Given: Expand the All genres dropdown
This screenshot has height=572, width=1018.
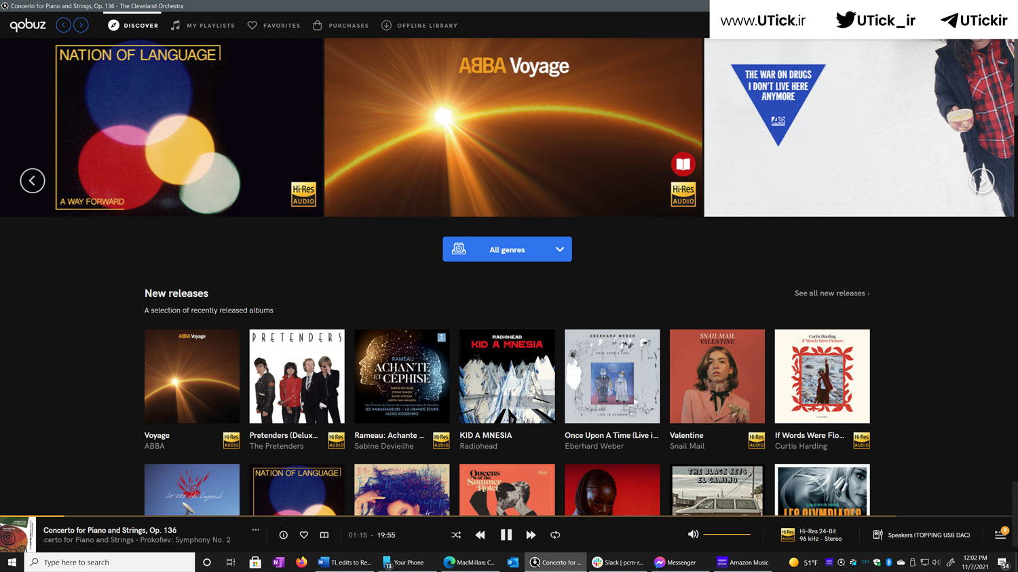Looking at the screenshot, I should coord(507,249).
